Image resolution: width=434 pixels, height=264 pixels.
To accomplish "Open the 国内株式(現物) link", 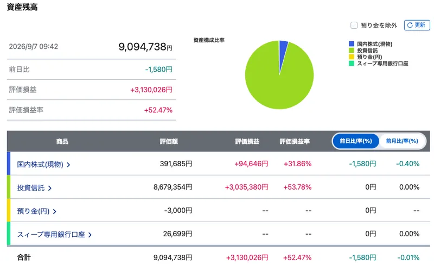I will (40, 164).
